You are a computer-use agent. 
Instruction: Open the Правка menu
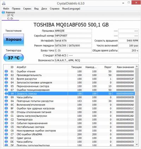[16, 9]
